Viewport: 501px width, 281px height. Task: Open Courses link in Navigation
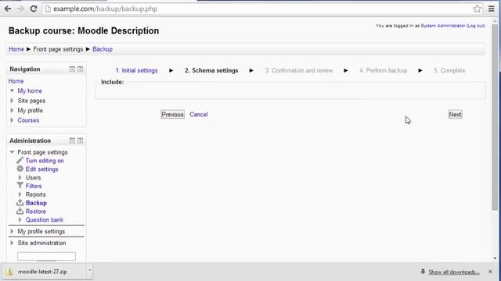point(28,120)
